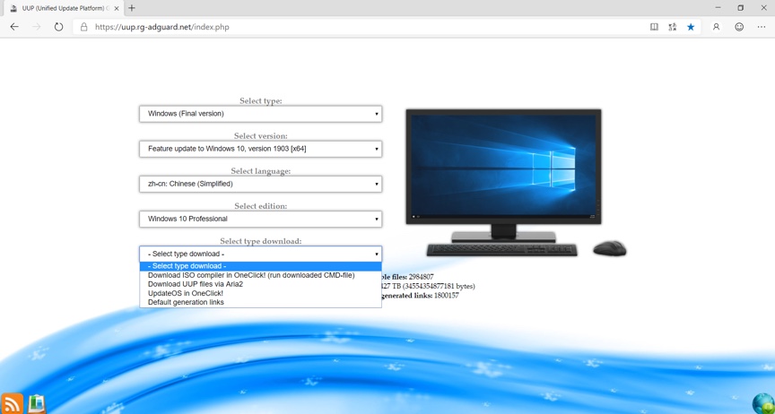Click the browser address bar URL
This screenshot has height=414, width=775.
pos(162,27)
